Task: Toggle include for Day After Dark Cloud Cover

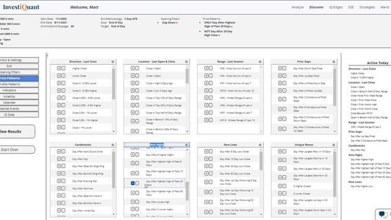Action: coord(59,152)
